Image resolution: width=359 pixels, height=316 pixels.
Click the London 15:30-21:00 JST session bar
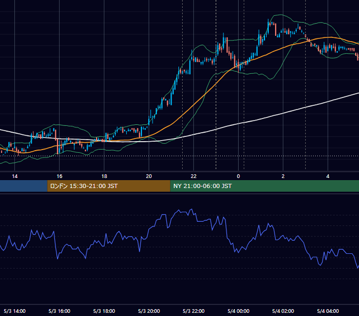tap(109, 186)
